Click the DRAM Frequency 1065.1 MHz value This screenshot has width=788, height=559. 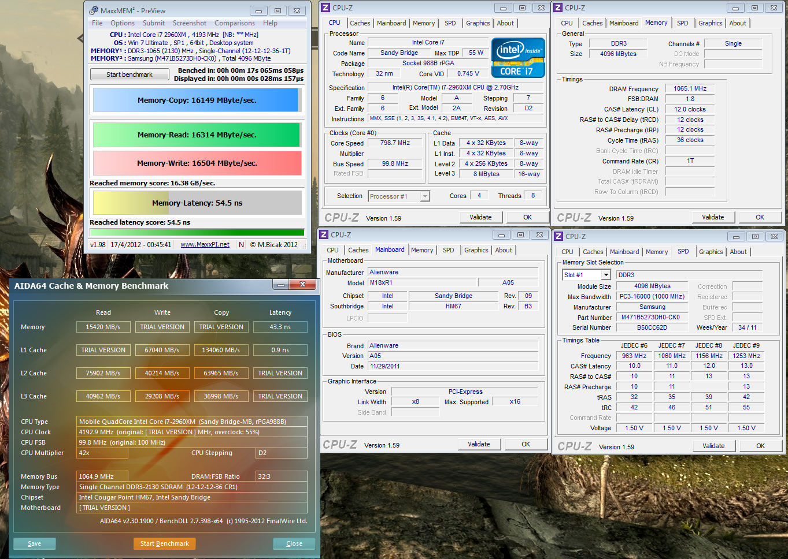tap(690, 88)
